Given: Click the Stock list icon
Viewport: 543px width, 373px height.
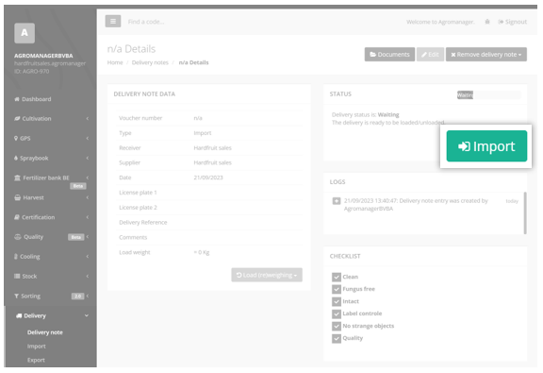Looking at the screenshot, I should 17,277.
